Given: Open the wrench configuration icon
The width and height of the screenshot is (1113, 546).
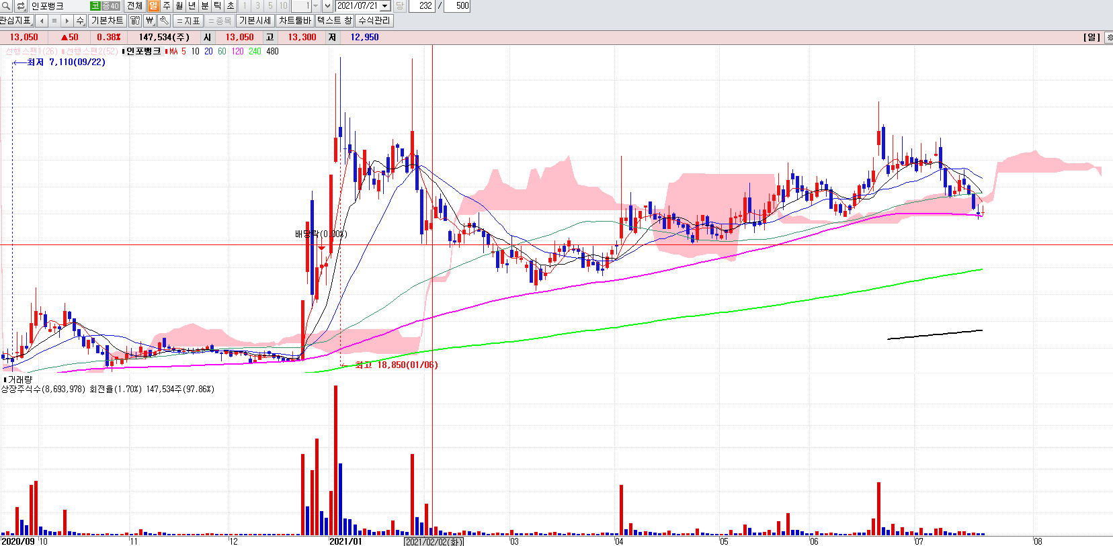Looking at the screenshot, I should coord(164,21).
